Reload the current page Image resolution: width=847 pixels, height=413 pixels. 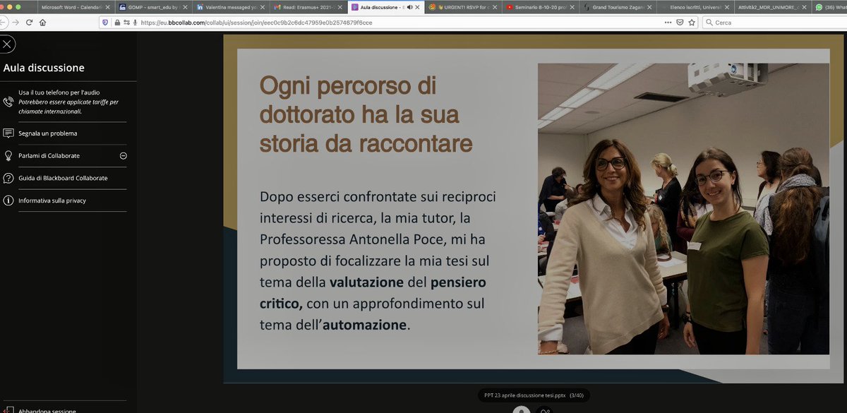click(28, 22)
